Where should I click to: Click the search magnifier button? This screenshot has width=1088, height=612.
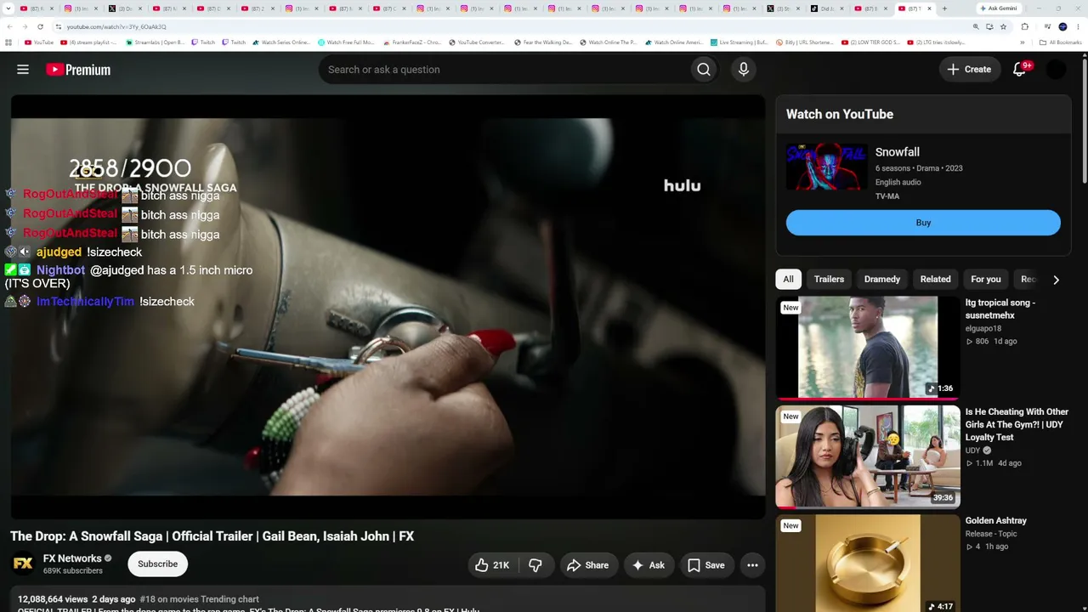pyautogui.click(x=704, y=70)
